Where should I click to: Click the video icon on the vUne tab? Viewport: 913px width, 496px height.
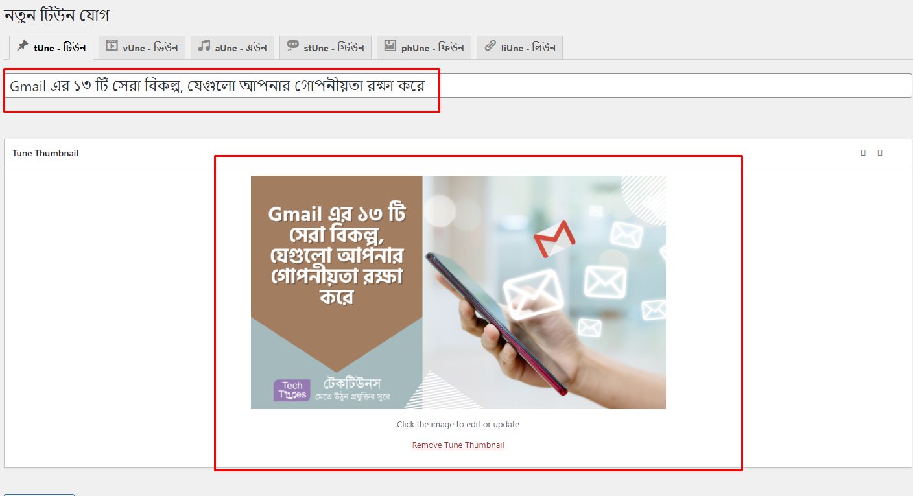coord(112,45)
